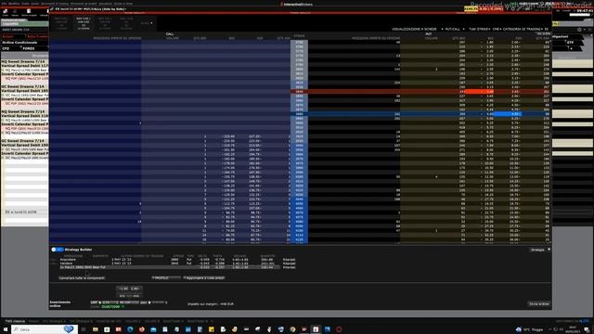
Task: Click the 1.90 bid price button
Action: (x=123, y=289)
